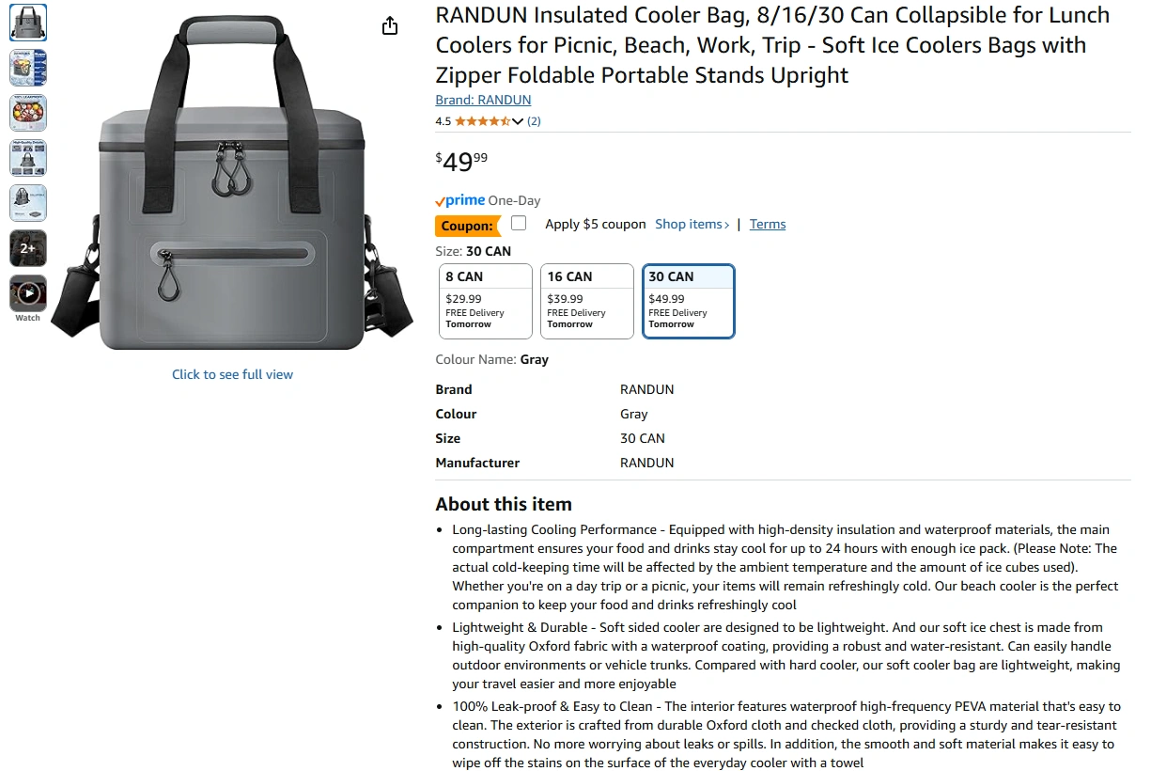
Task: View the second product thumbnail image
Action: click(x=28, y=68)
